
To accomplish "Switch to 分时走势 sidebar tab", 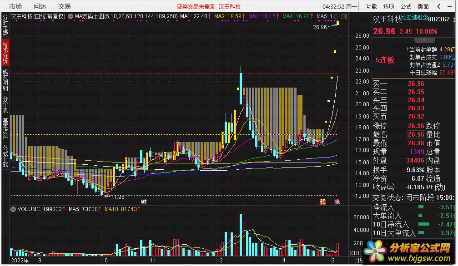I will pyautogui.click(x=5, y=25).
